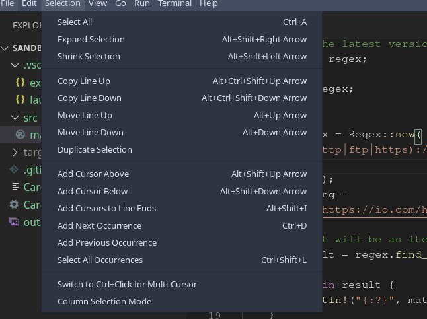Click the Cargo toml gear icon
Screen dimensions: 427x319
click(14, 204)
